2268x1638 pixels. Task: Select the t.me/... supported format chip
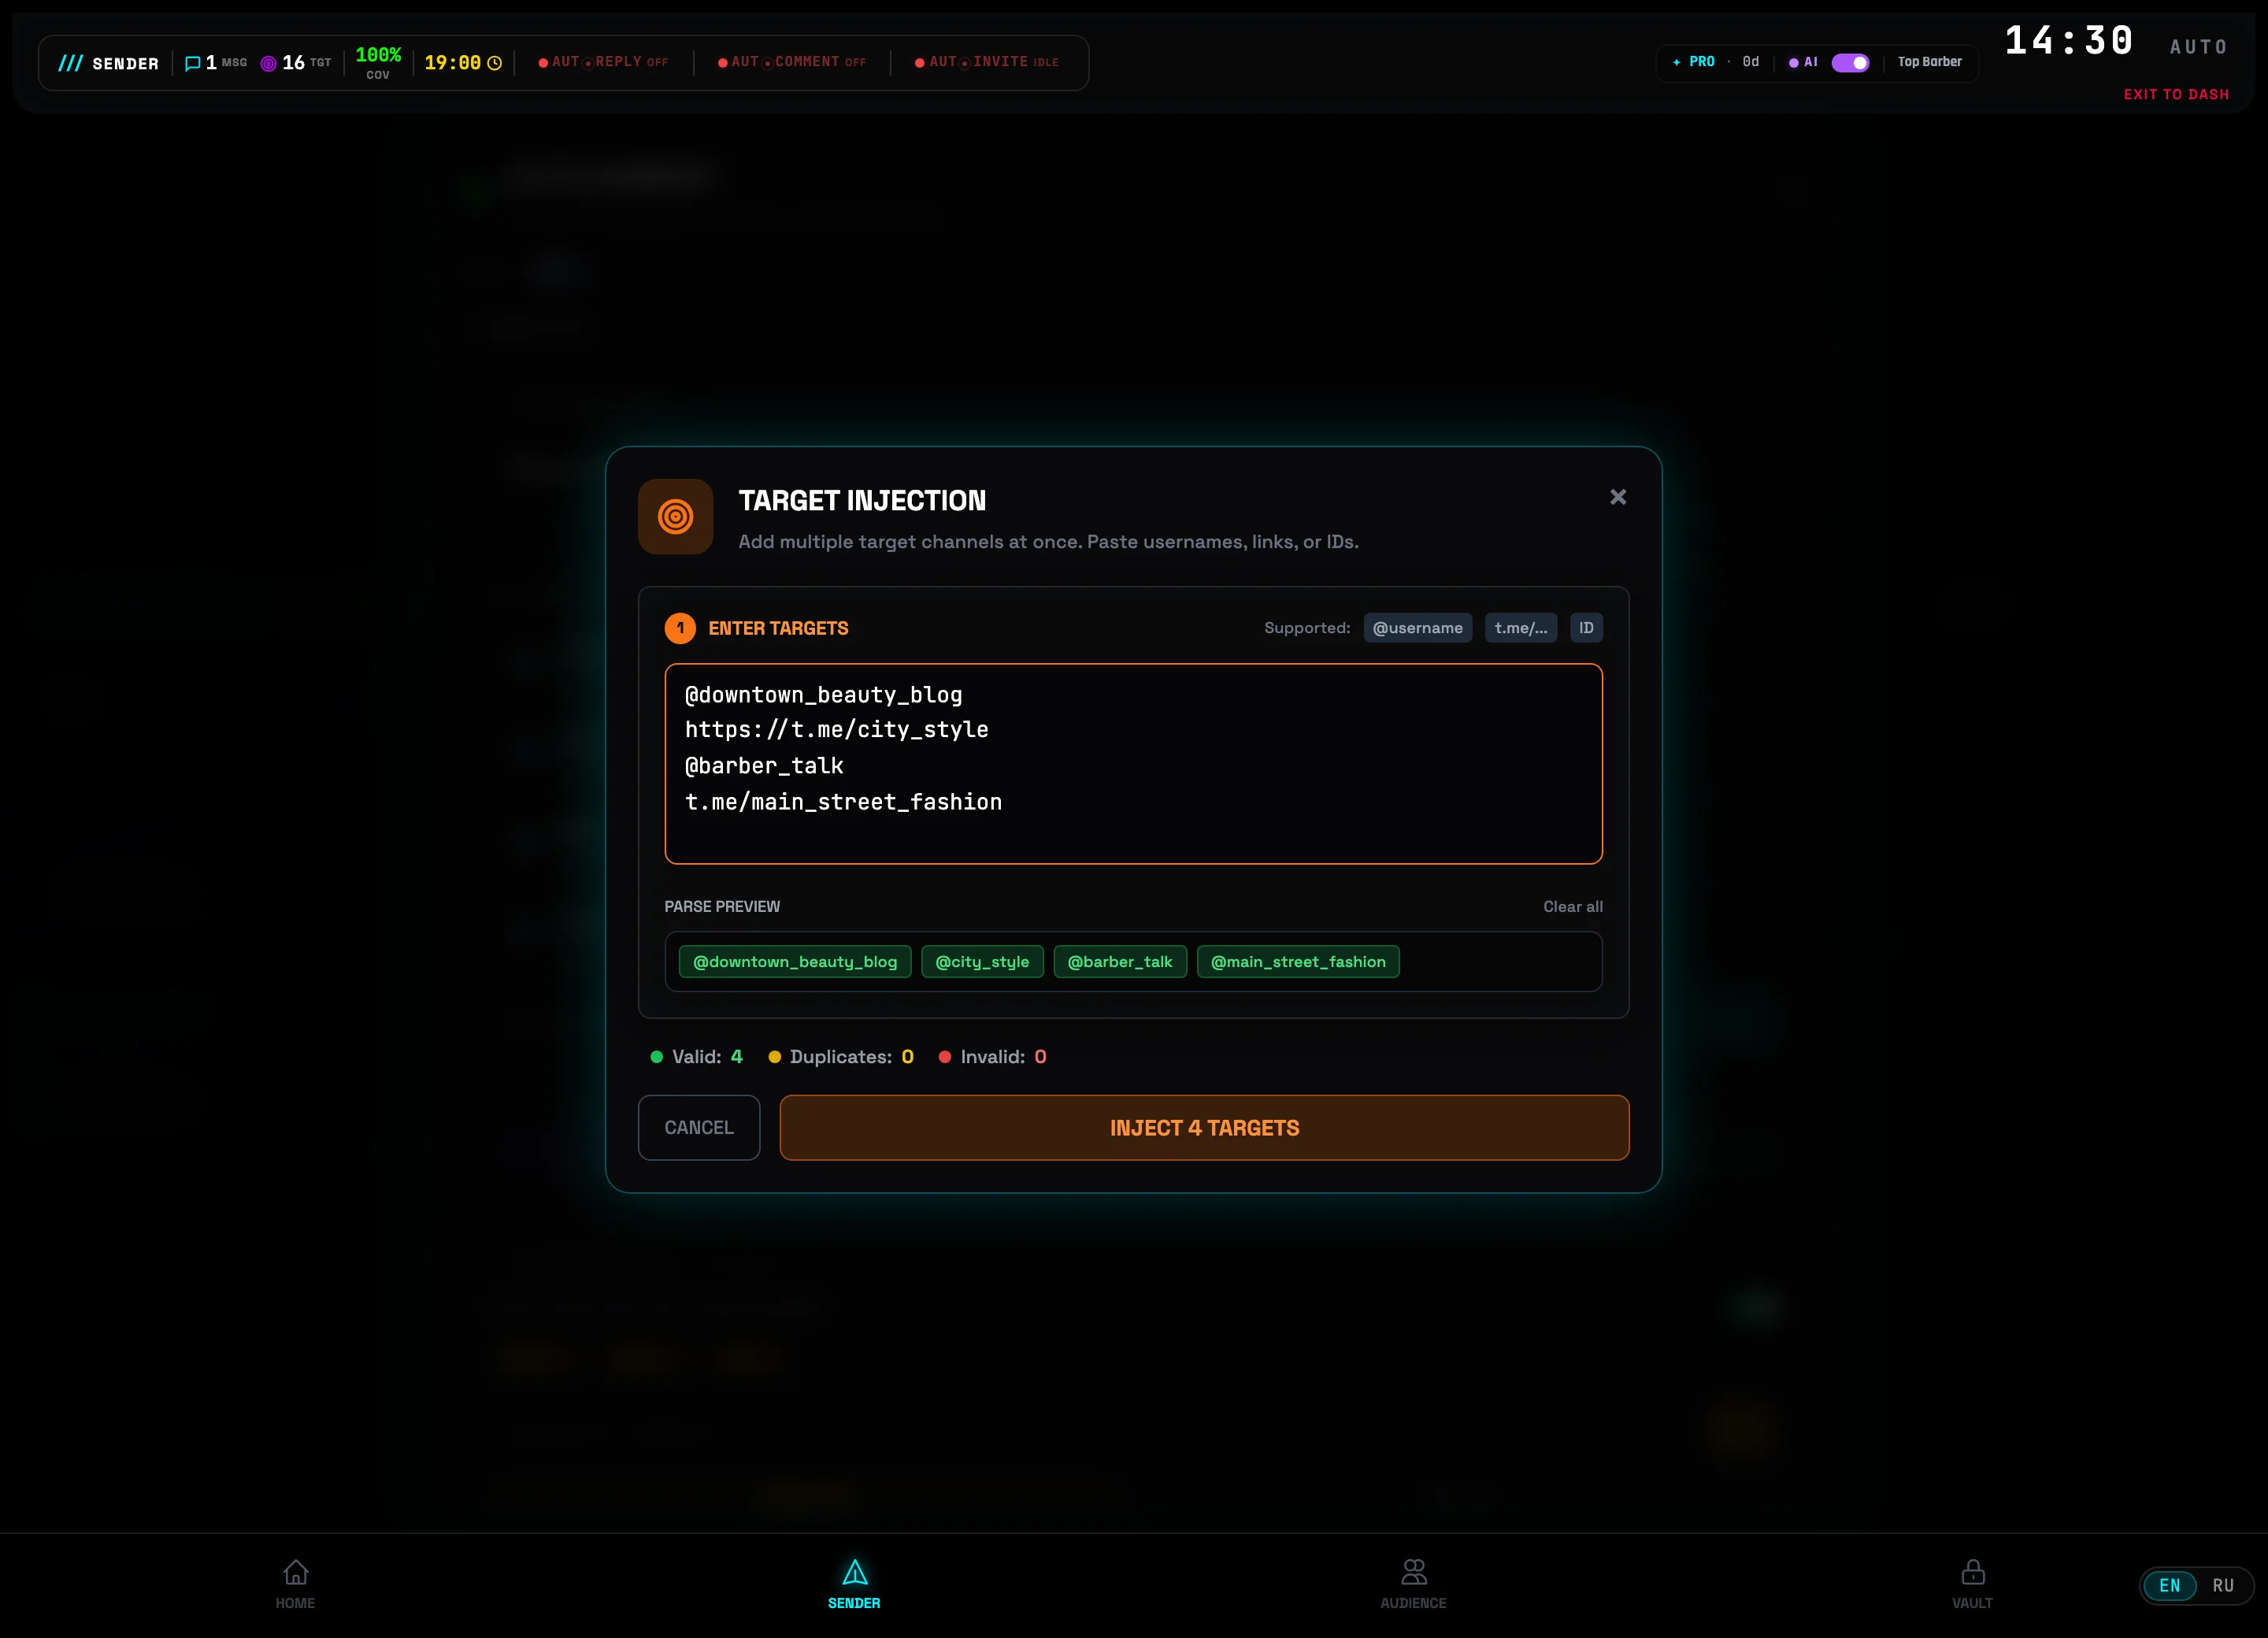(1520, 628)
